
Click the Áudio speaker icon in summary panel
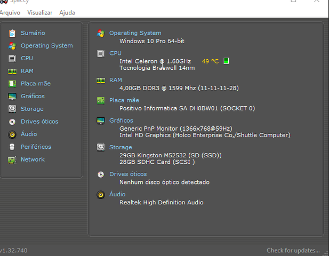coord(101,195)
